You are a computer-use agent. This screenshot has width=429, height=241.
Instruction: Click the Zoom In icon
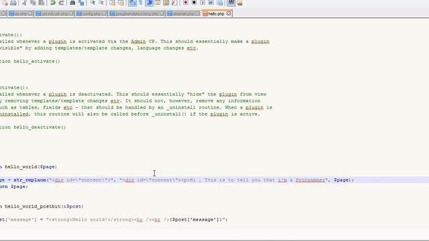(93, 3)
